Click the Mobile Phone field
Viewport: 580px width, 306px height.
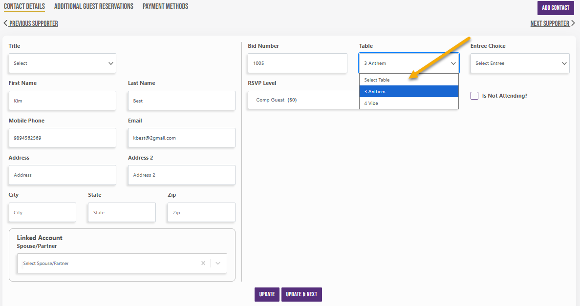[x=62, y=138]
